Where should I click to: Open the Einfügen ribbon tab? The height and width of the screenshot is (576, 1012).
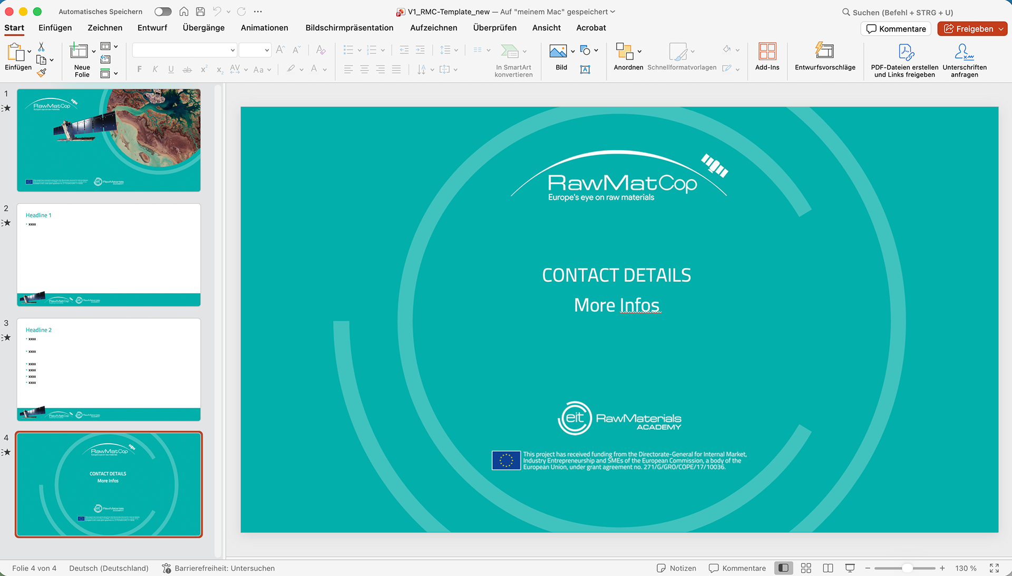[55, 28]
